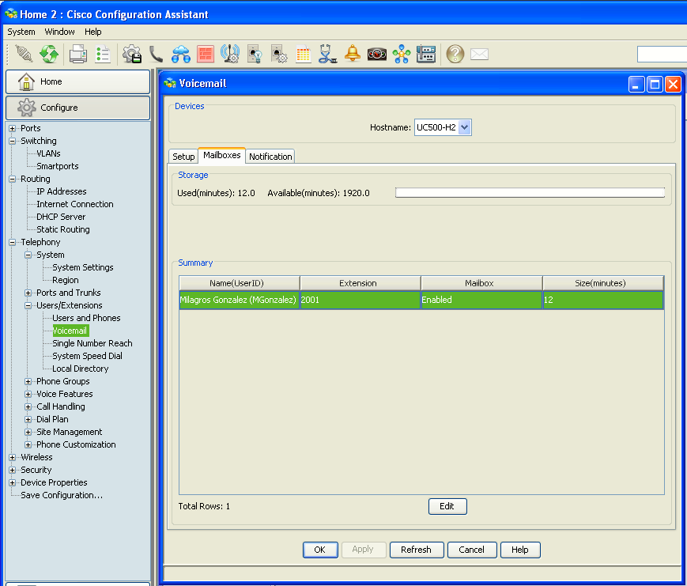This screenshot has width=687, height=586.
Task: Click the storage usage progress bar
Action: click(530, 193)
